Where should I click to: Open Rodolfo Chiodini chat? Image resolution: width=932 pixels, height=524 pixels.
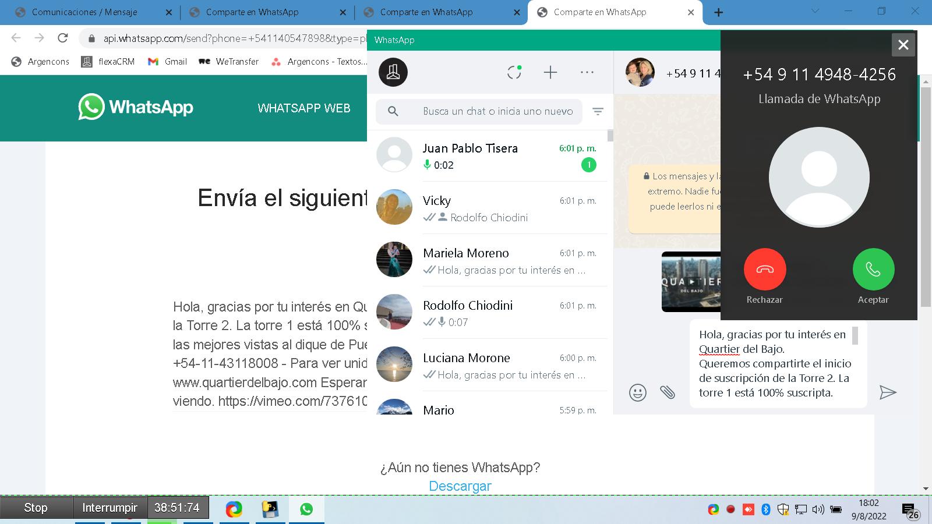click(x=487, y=313)
